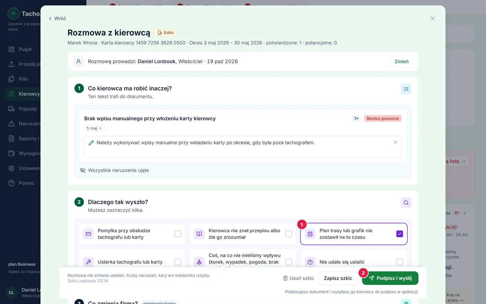
Task: Click the "Szkic" status badge near the title
Action: 166,33
